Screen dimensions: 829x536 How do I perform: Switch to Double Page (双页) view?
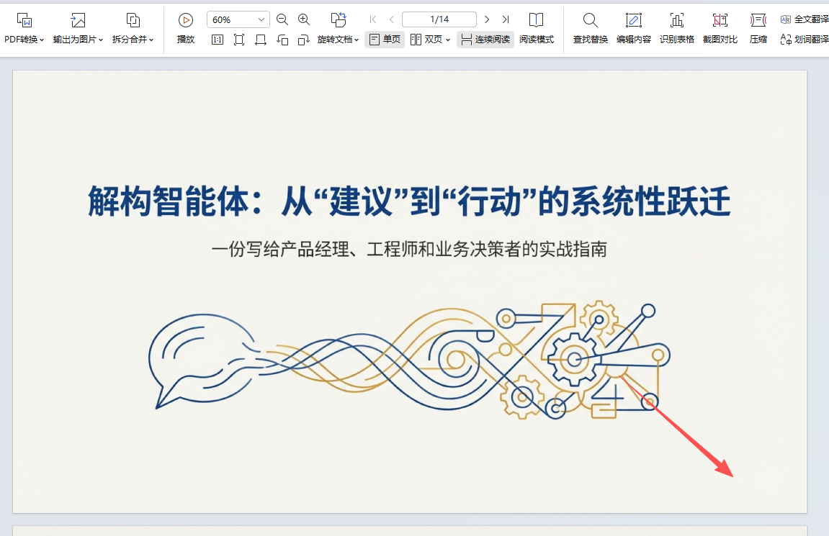(x=430, y=40)
